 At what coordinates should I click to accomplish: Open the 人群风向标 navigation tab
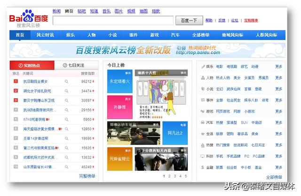(267, 35)
